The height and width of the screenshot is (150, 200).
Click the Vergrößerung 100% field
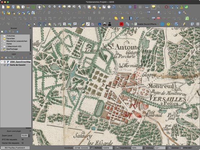point(137,148)
